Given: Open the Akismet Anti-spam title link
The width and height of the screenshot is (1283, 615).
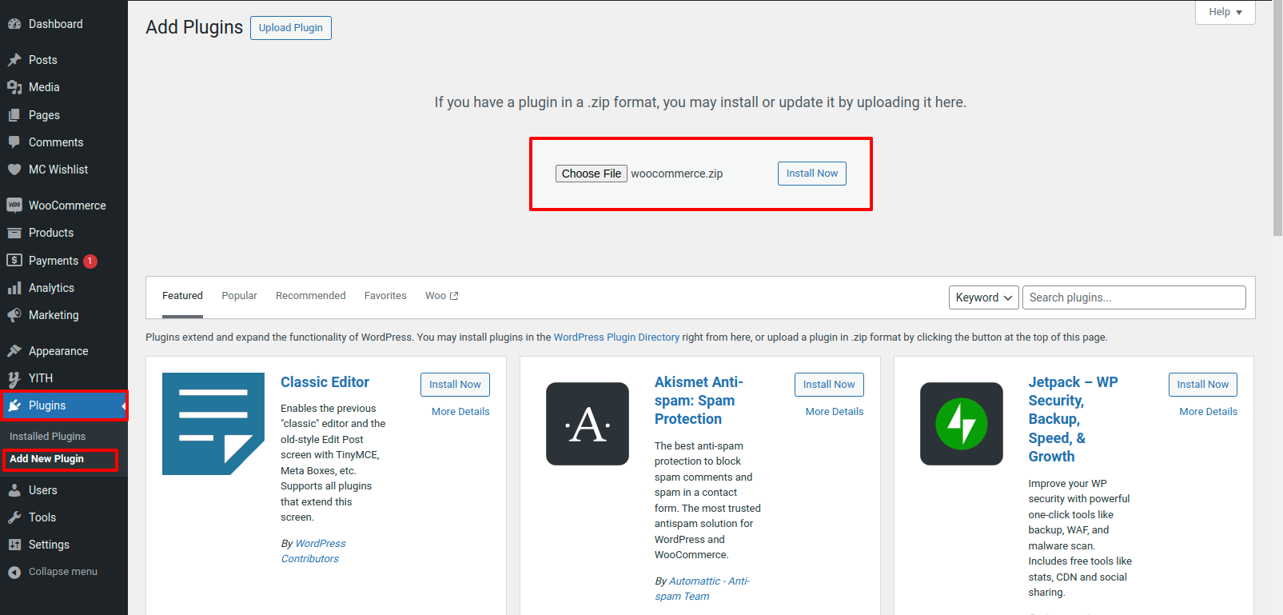Looking at the screenshot, I should (699, 401).
